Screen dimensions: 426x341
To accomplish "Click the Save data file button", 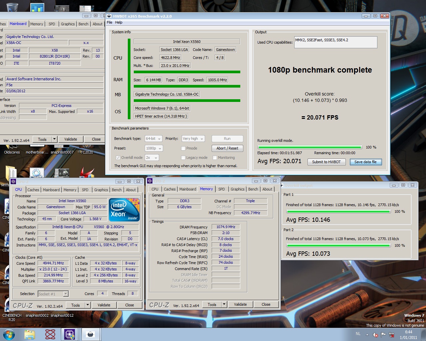I will tap(365, 162).
